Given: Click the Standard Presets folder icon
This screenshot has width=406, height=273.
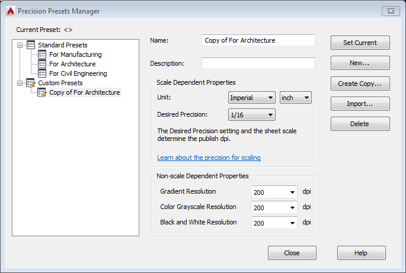Looking at the screenshot, I should [x=31, y=45].
